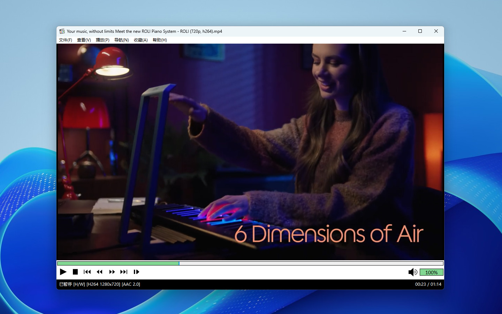Open the 收藏(A) menu
This screenshot has width=502, height=314.
point(141,40)
